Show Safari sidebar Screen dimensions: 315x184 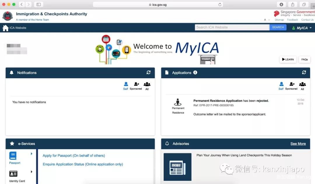(x=38, y=4)
